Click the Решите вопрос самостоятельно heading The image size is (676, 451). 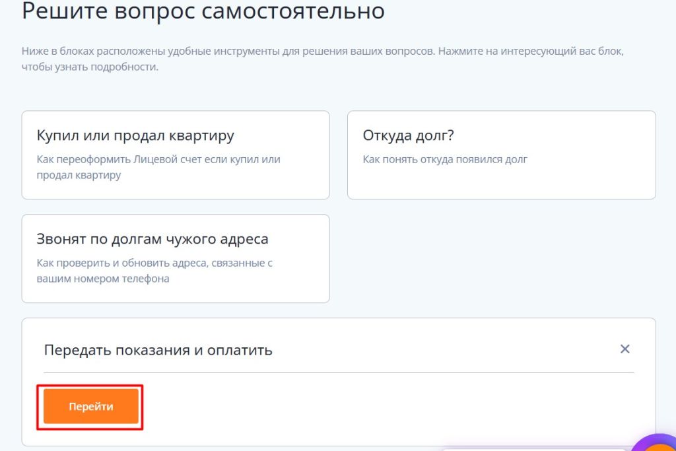(x=203, y=11)
